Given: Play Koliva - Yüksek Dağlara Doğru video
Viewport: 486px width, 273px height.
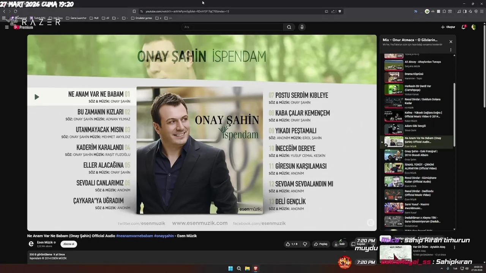Looking at the screenshot, I should (418, 116).
